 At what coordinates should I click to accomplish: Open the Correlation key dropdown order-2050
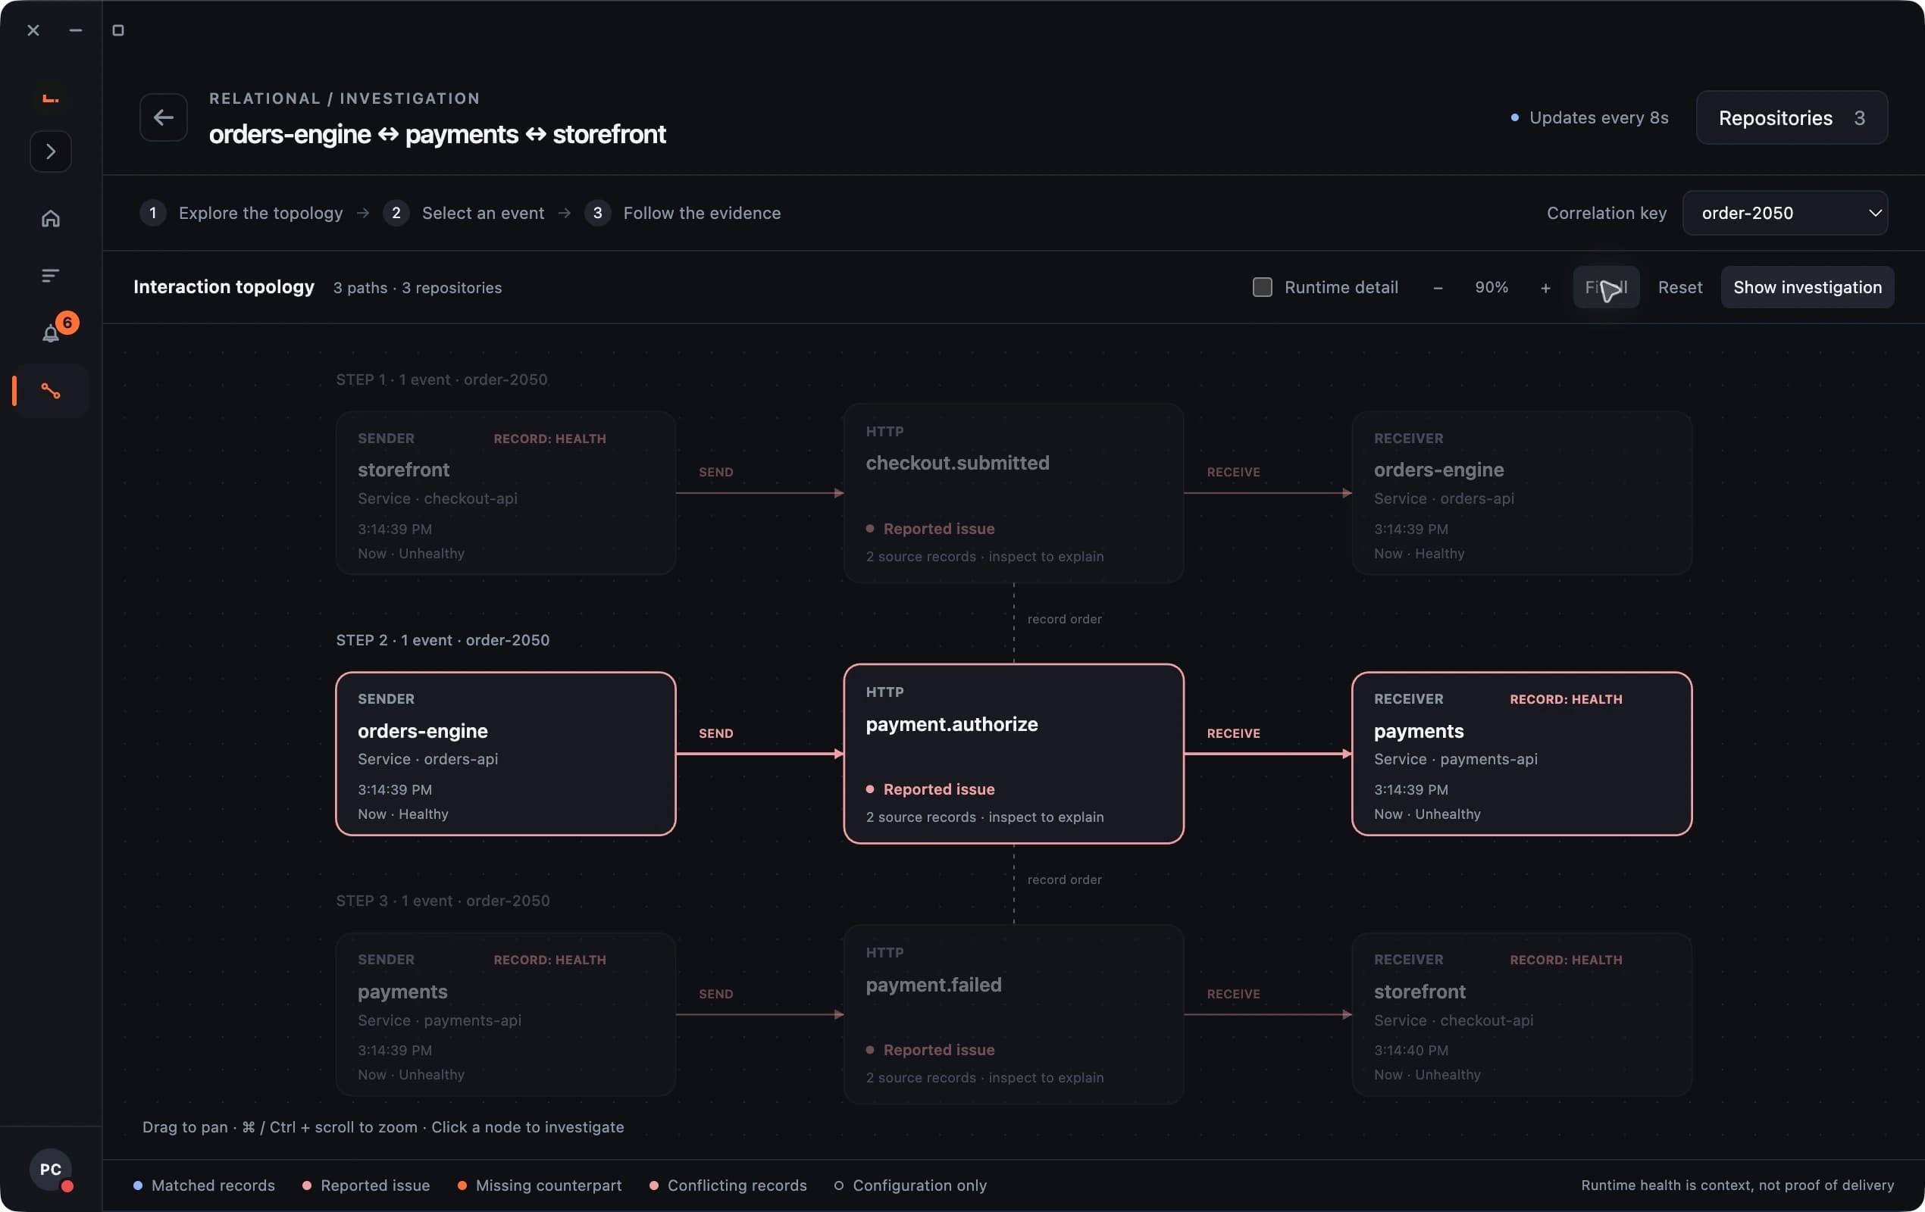click(x=1784, y=213)
